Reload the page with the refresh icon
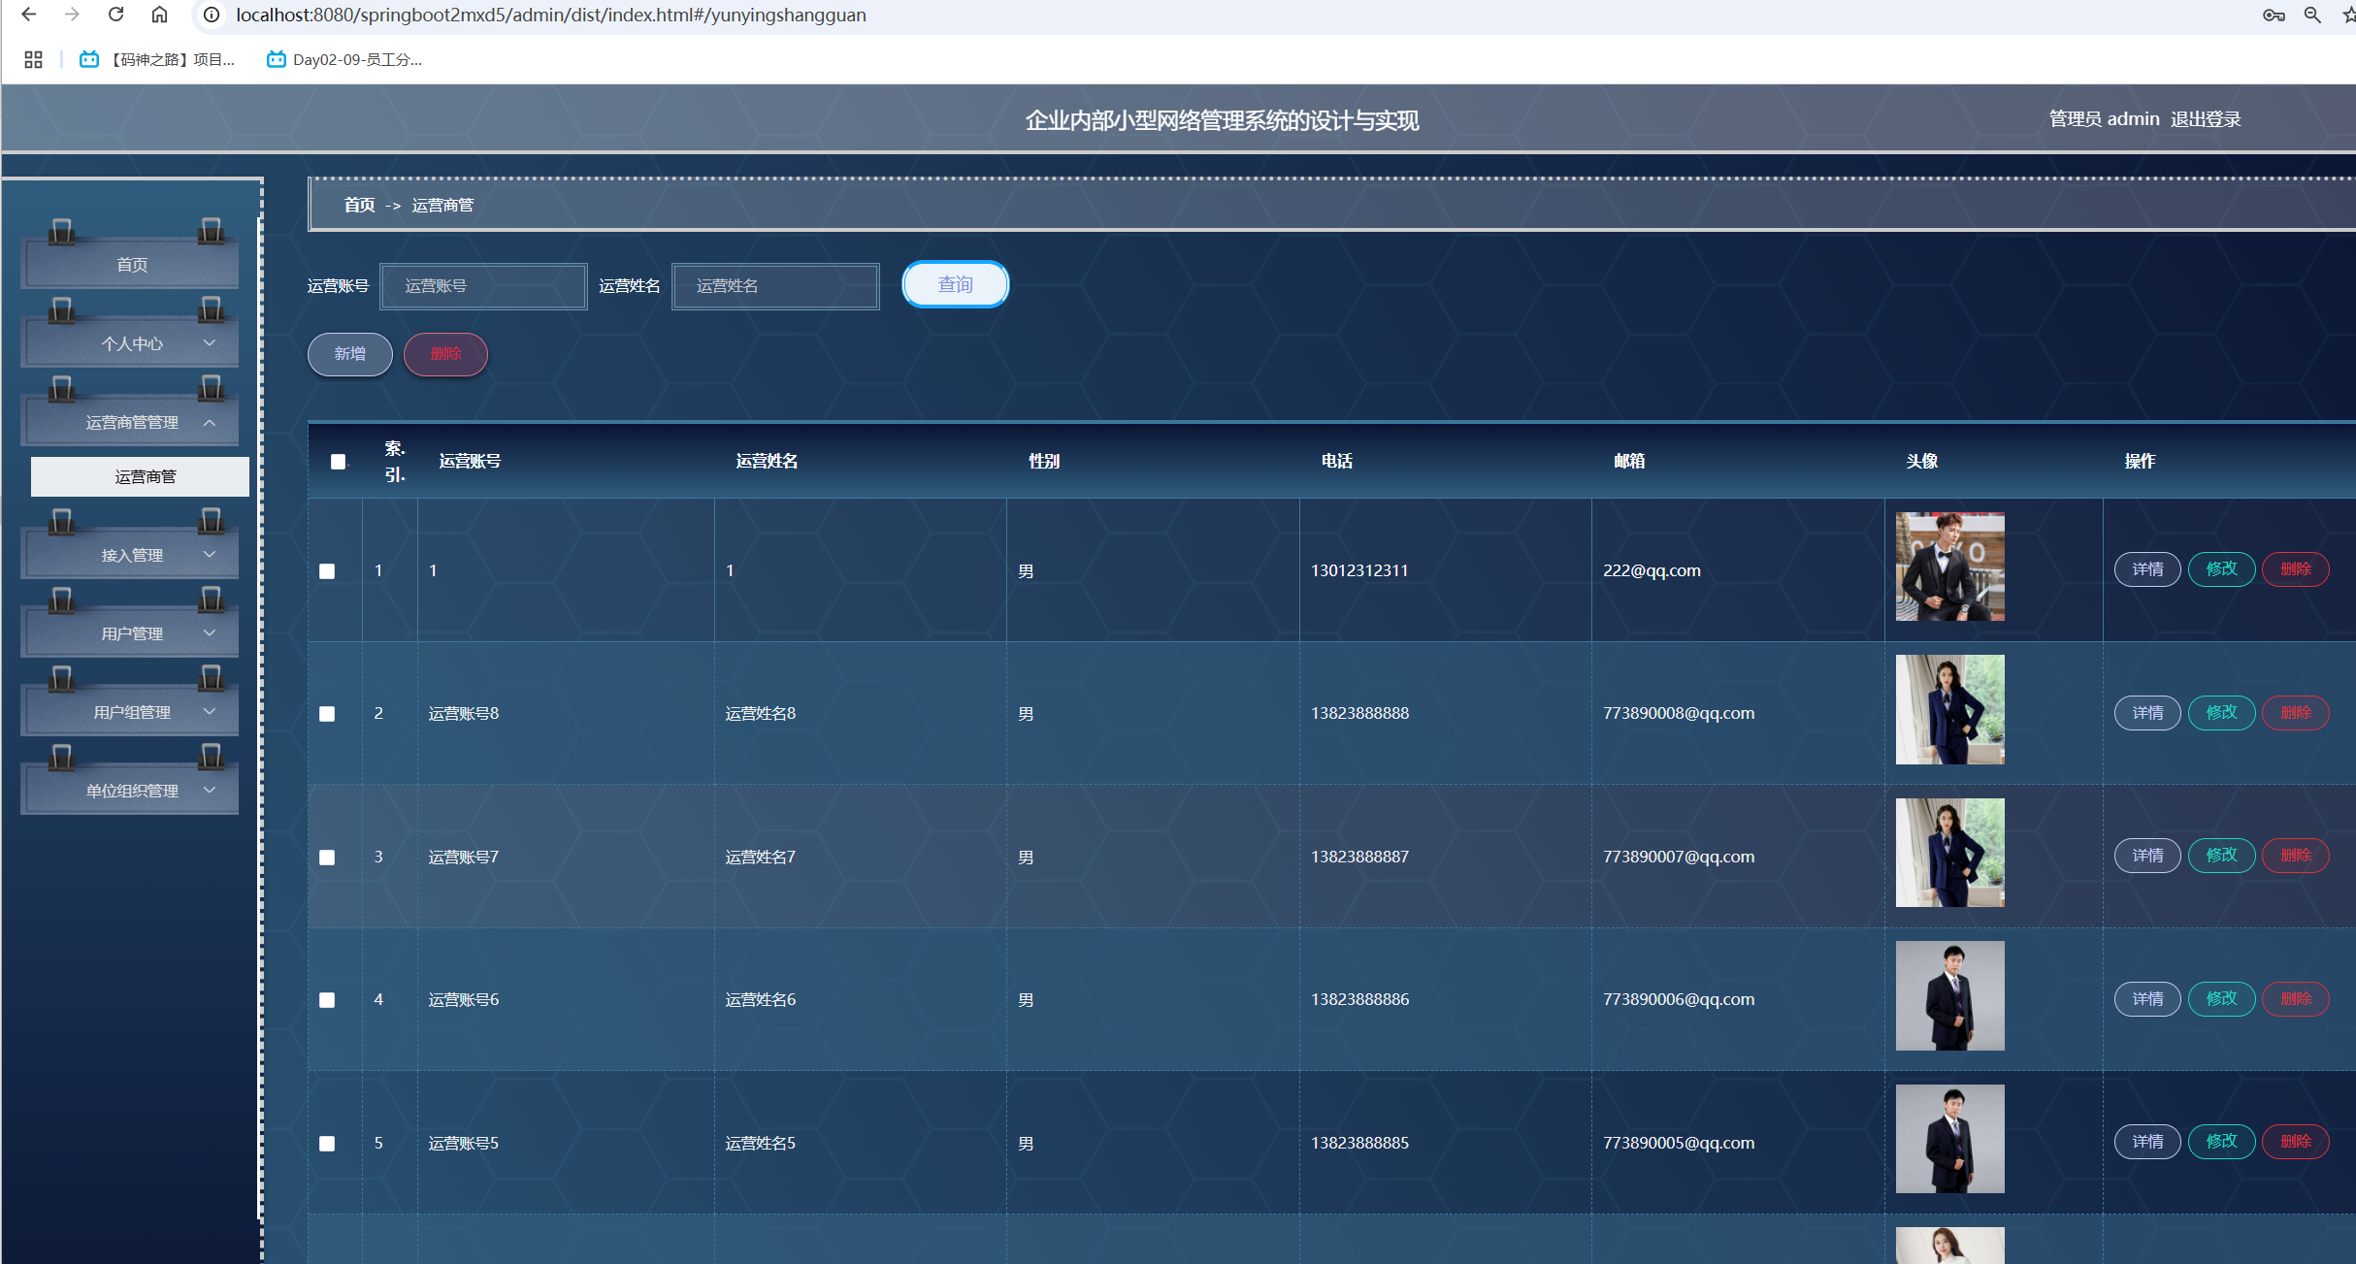Viewport: 2356px width, 1264px height. (115, 15)
